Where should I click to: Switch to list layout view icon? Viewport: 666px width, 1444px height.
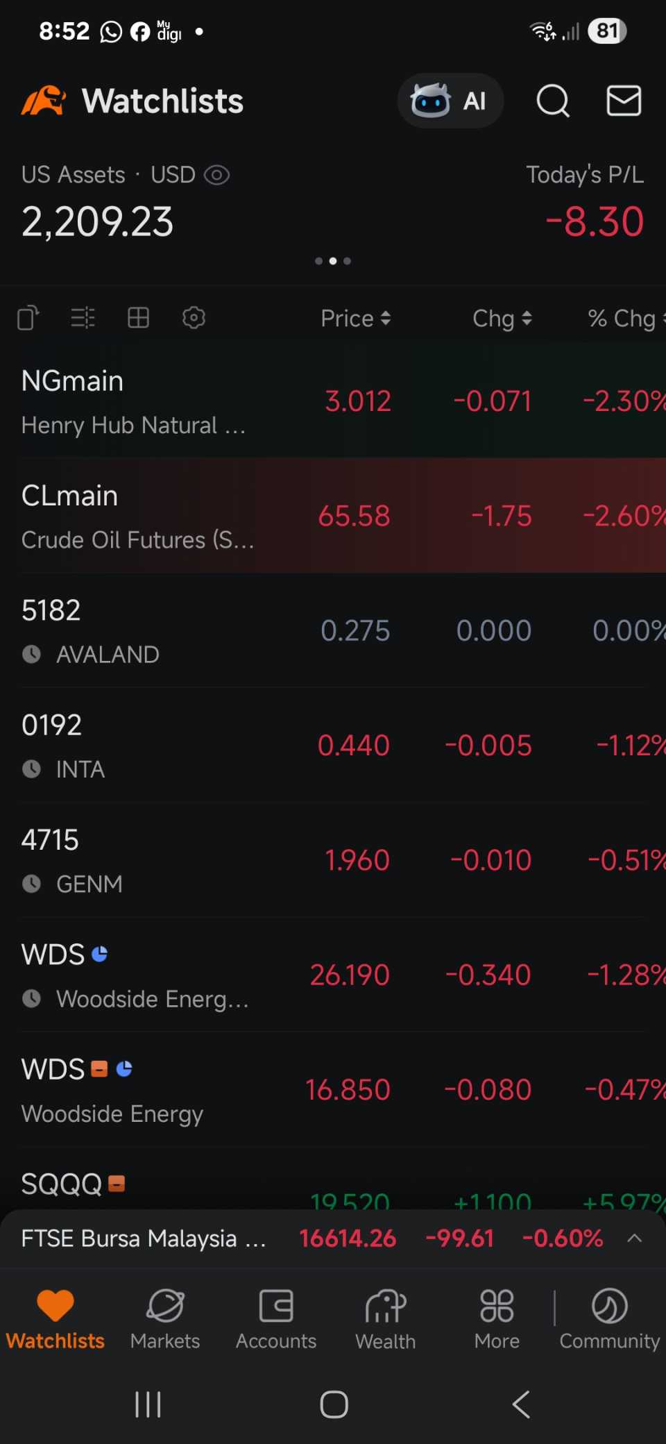pyautogui.click(x=83, y=318)
